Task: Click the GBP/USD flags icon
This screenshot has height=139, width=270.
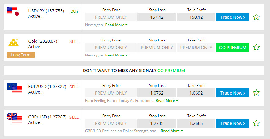Action: (x=14, y=118)
